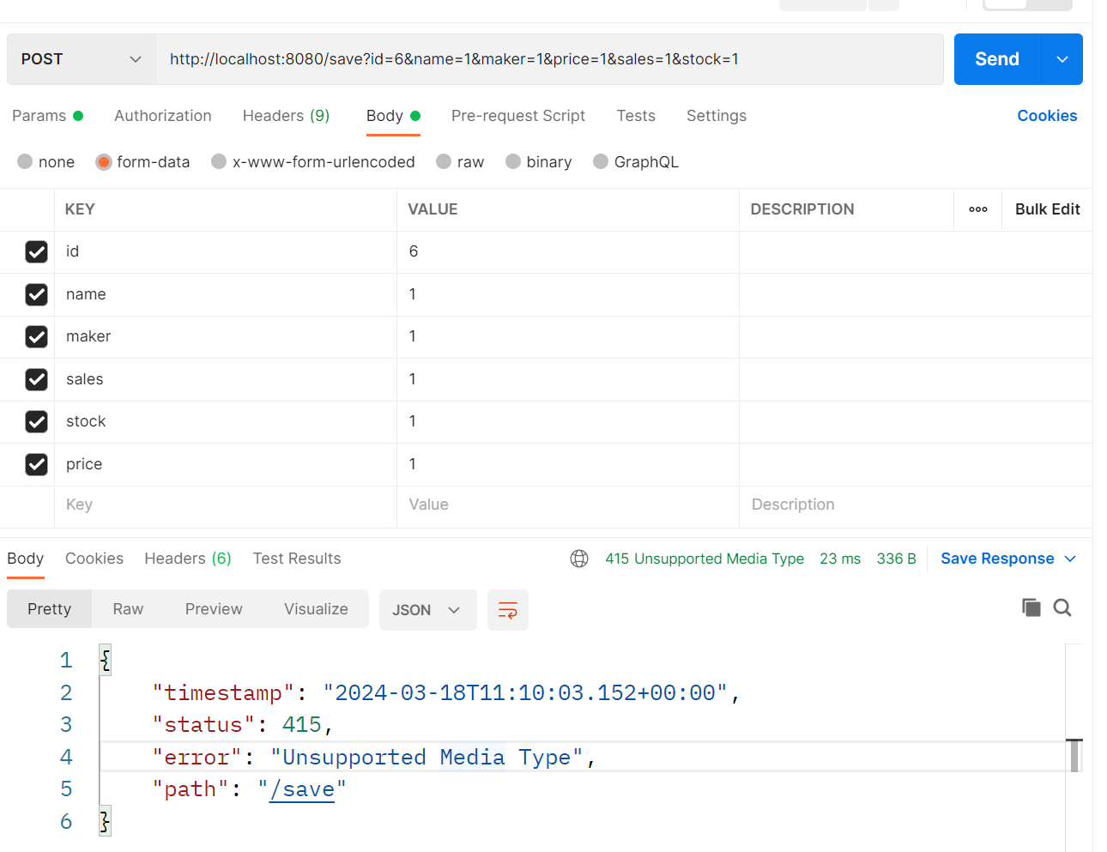Open the network globe icon in response bar
Screen dimensions: 1107x852
point(579,559)
